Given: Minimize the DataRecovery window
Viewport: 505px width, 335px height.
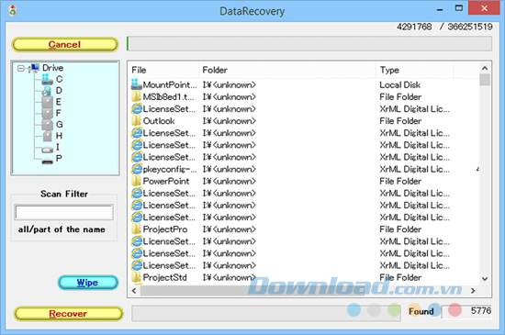Looking at the screenshot, I should (439, 9).
